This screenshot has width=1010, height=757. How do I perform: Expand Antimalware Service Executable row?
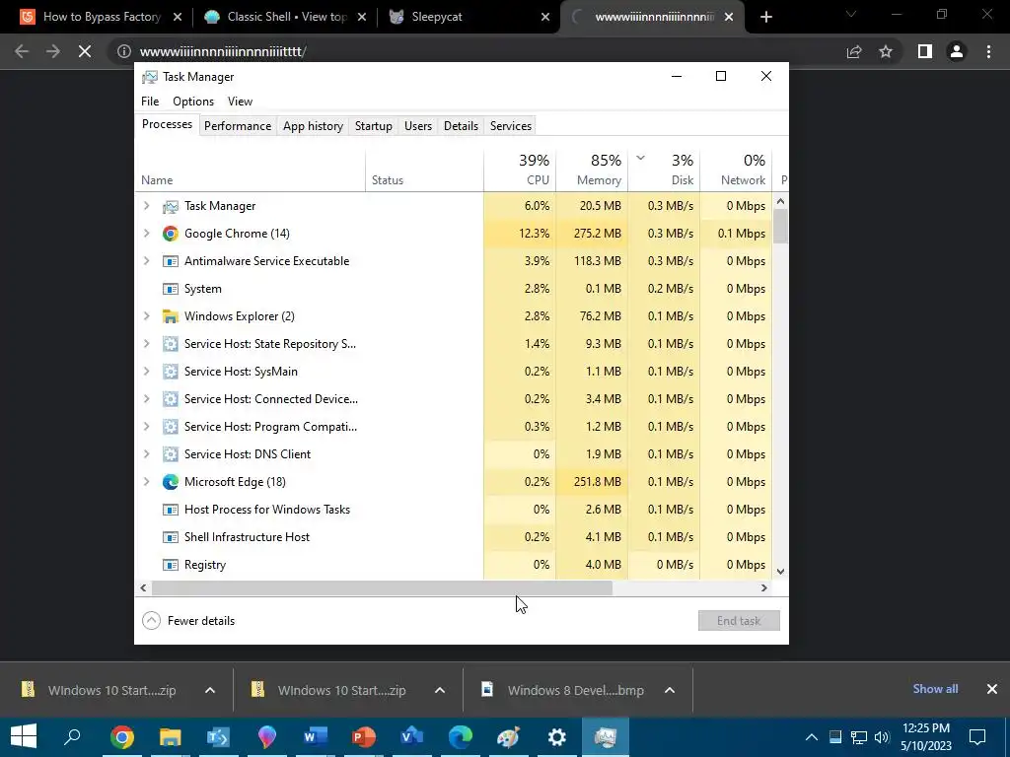tap(147, 261)
